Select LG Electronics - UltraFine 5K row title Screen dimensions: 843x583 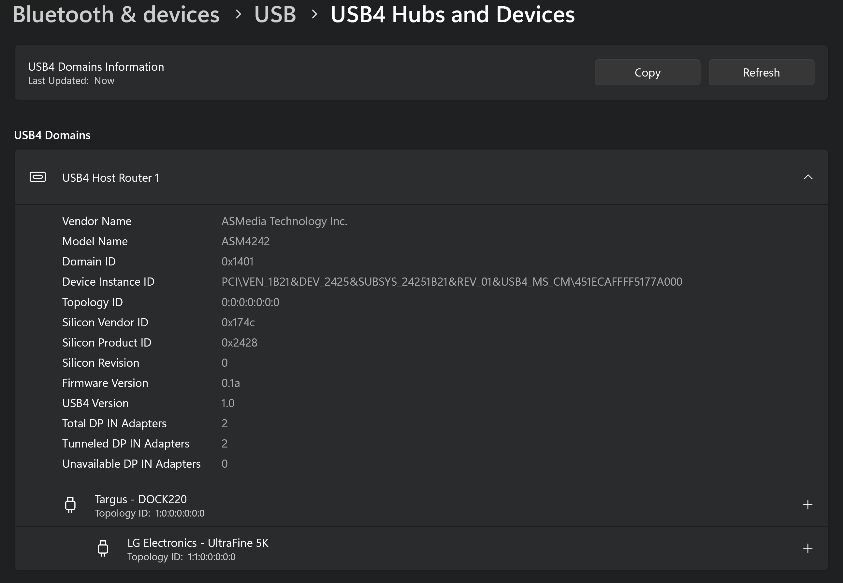[x=198, y=543]
